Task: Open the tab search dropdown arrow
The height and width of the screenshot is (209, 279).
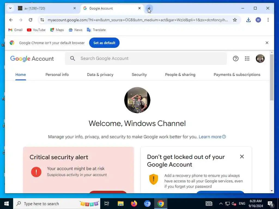Action: click(10, 8)
